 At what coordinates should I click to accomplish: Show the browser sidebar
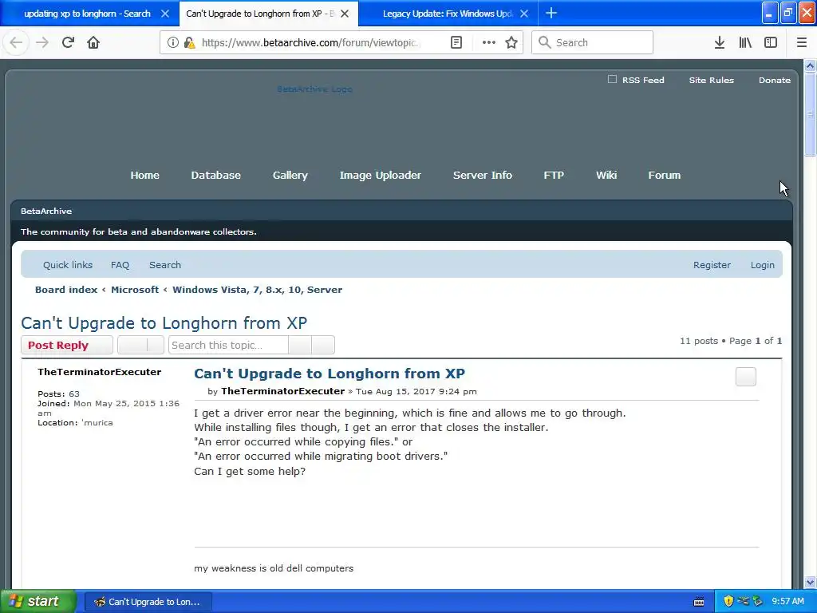771,42
